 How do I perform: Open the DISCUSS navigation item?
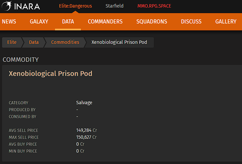(x=191, y=21)
